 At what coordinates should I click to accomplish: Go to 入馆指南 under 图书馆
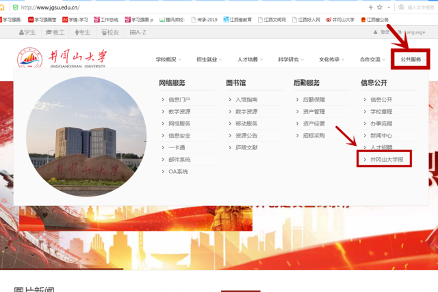pyautogui.click(x=246, y=100)
